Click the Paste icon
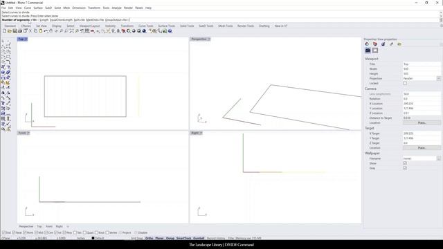 [x=41, y=31]
